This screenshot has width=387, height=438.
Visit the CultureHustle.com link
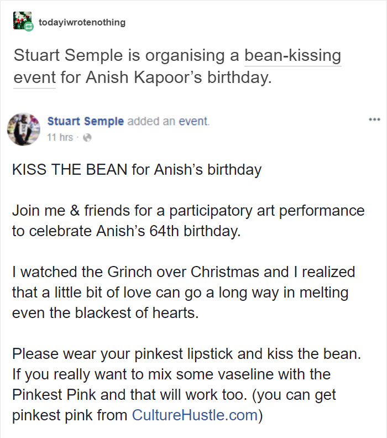pos(195,415)
